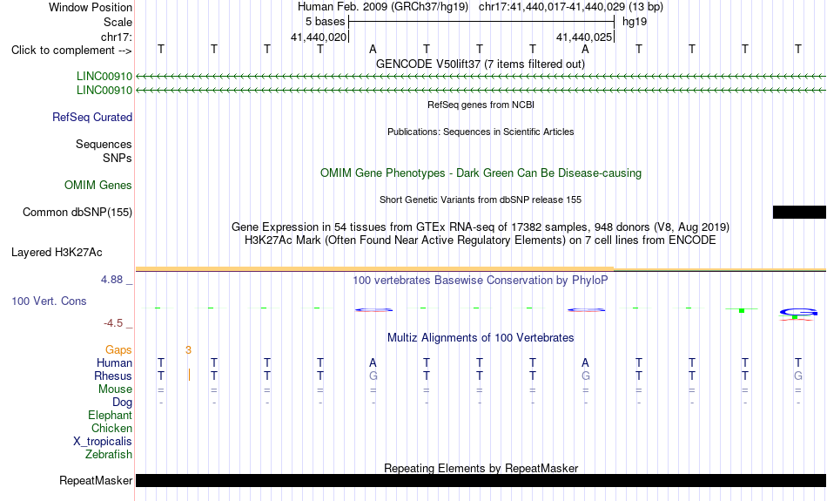Select the black dbSNP variant item
The image size is (827, 501).
coord(799,213)
